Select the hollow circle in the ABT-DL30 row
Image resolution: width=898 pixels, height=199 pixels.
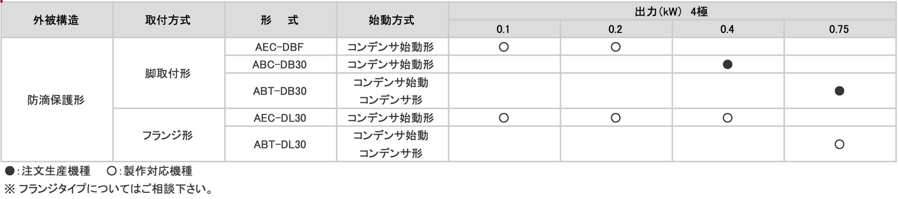point(839,144)
